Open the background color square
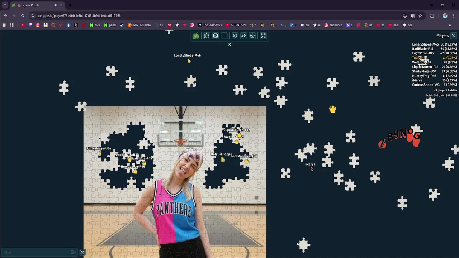Screen dimensions: 459x258 224,36
